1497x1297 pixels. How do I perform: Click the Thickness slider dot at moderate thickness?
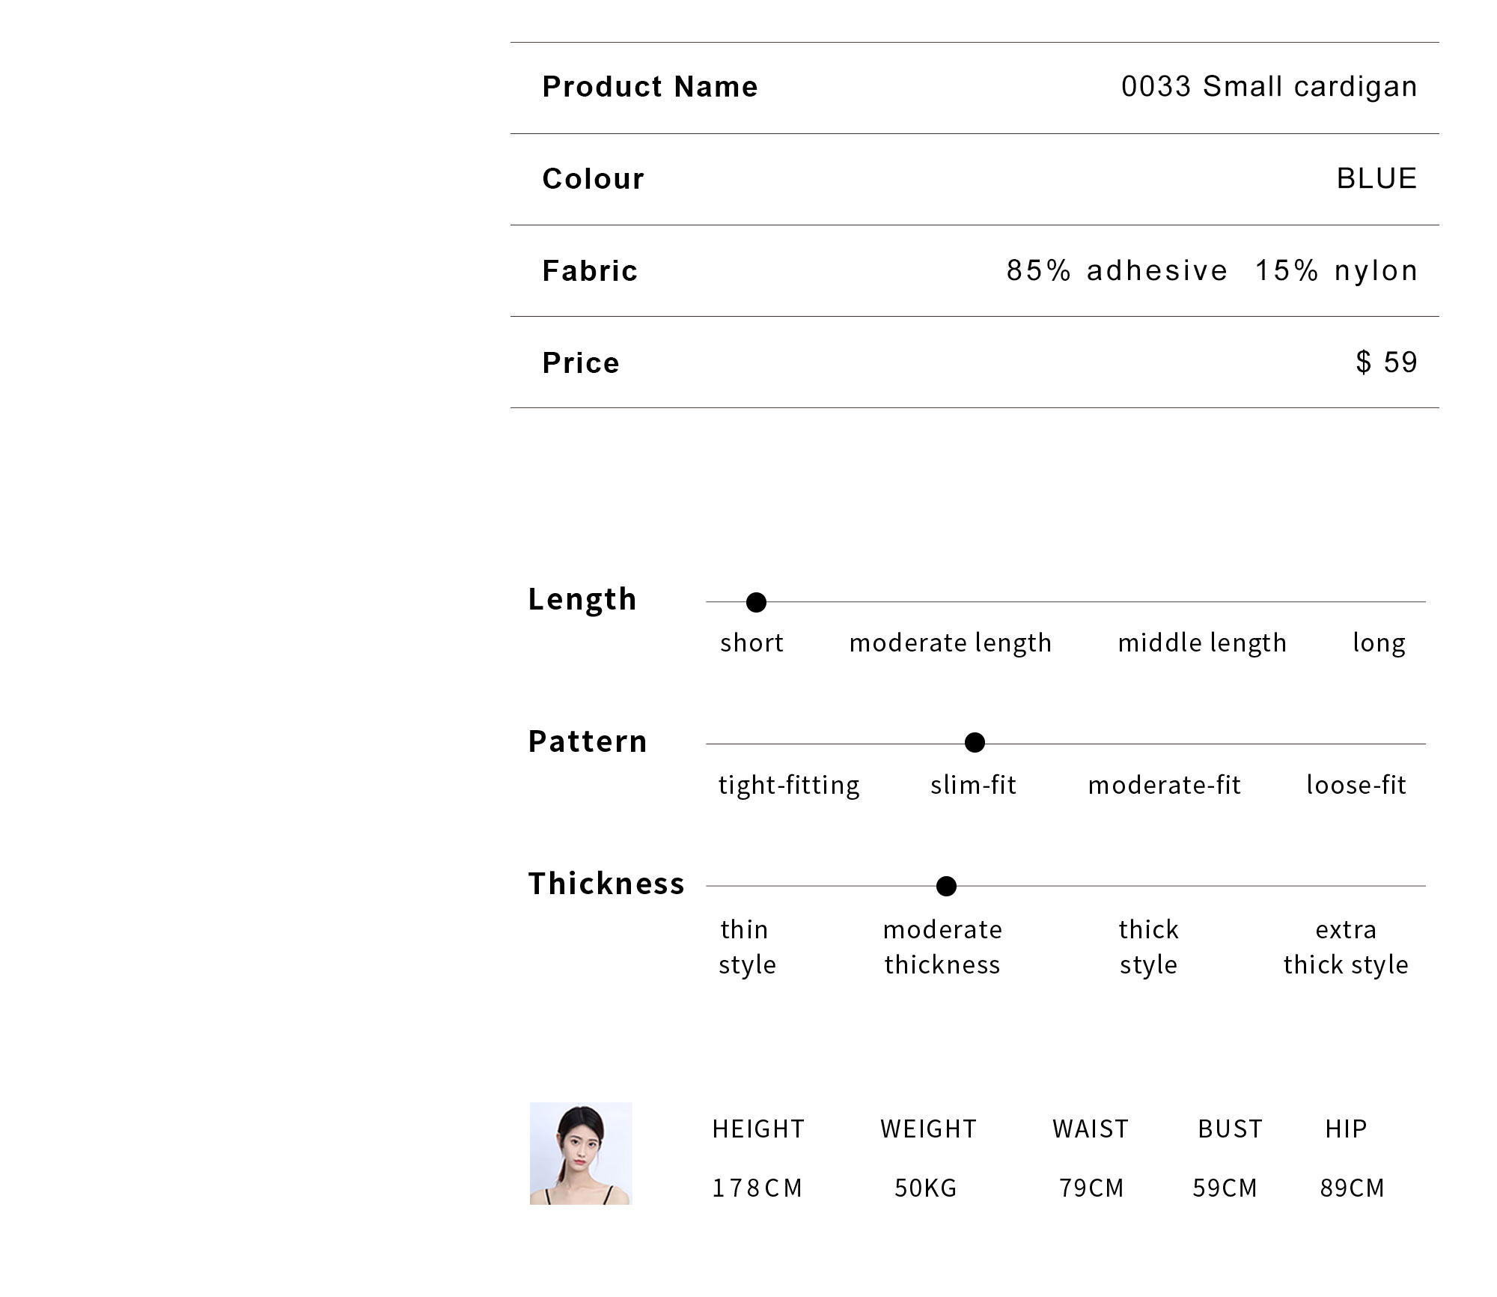click(x=946, y=886)
